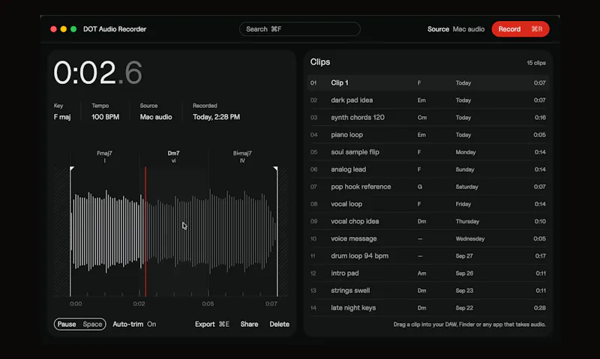
Task: Close the window with the red button
Action: click(53, 29)
